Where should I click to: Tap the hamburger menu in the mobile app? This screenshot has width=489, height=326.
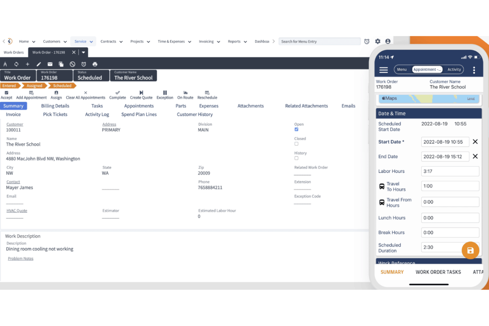tap(383, 70)
